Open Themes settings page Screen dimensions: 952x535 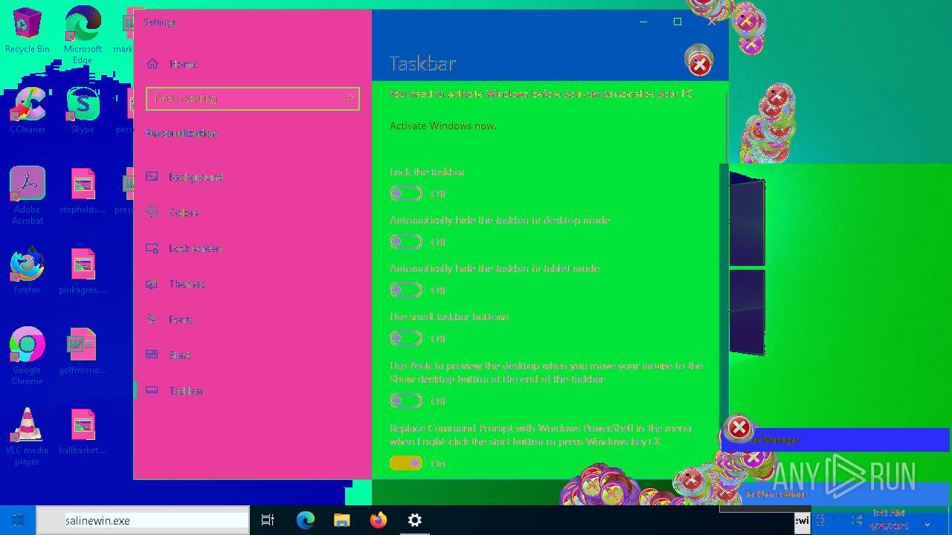pos(253,284)
